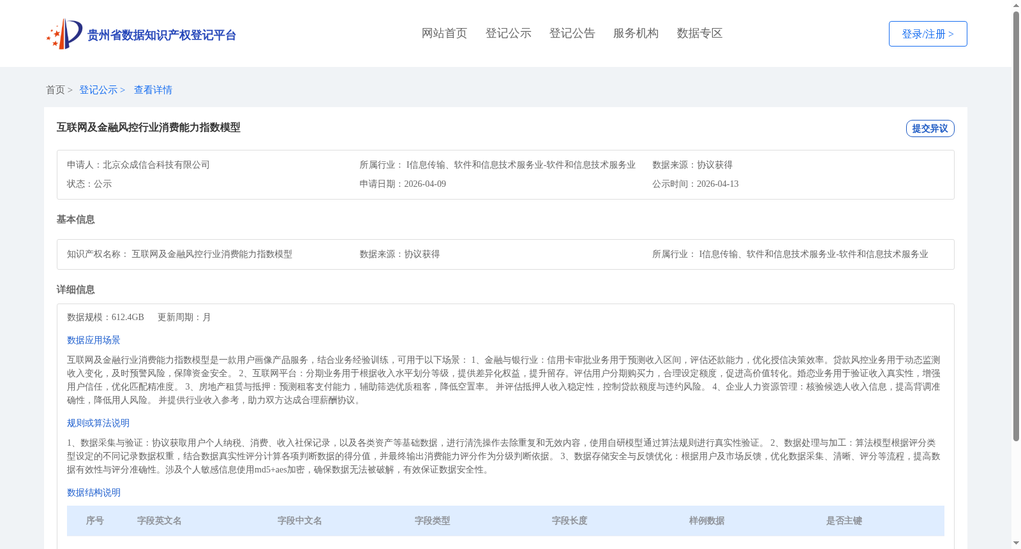Click the vertical scrollbar thumb
1021x549 pixels.
coord(1016,226)
